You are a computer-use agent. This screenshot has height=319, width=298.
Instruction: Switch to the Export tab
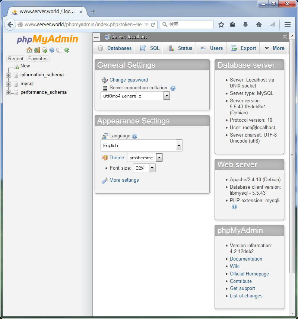[243, 48]
